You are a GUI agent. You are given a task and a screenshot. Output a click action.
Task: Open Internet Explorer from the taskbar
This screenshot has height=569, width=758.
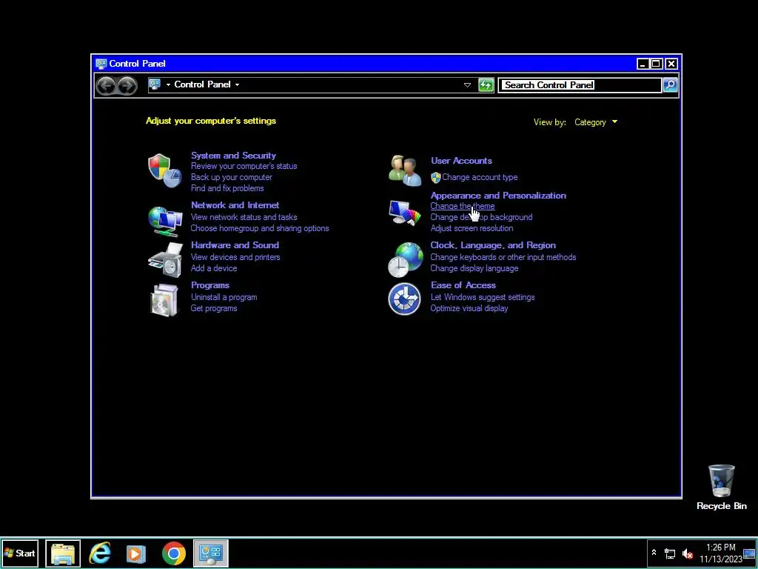pyautogui.click(x=100, y=553)
